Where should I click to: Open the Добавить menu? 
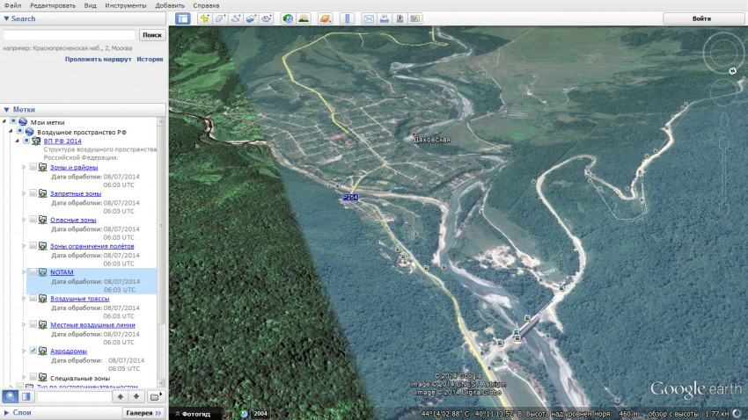coord(170,5)
